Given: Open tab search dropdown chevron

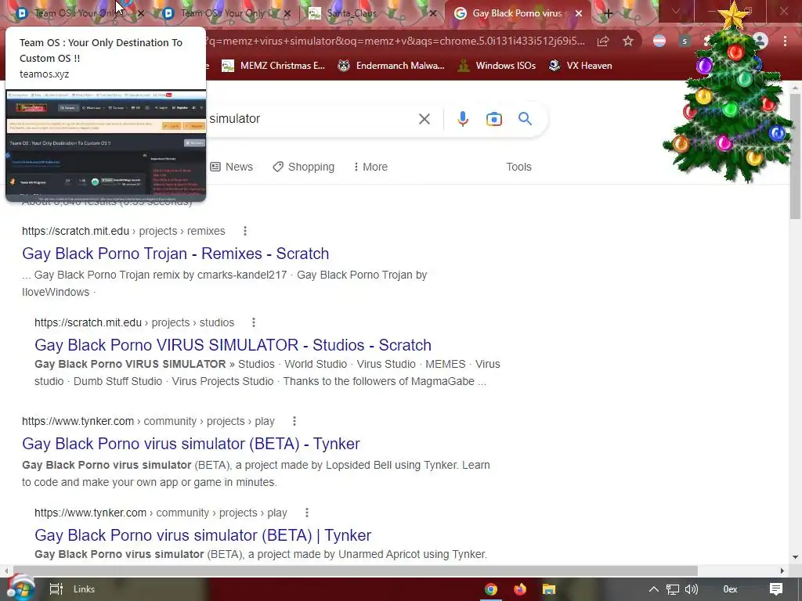Looking at the screenshot, I should coord(676,11).
